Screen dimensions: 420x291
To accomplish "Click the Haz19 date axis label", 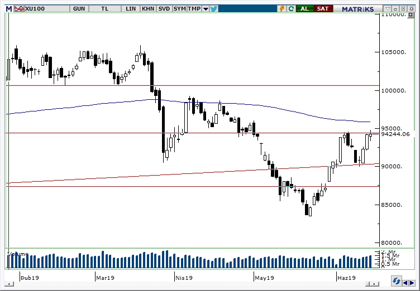I will pyautogui.click(x=347, y=278).
